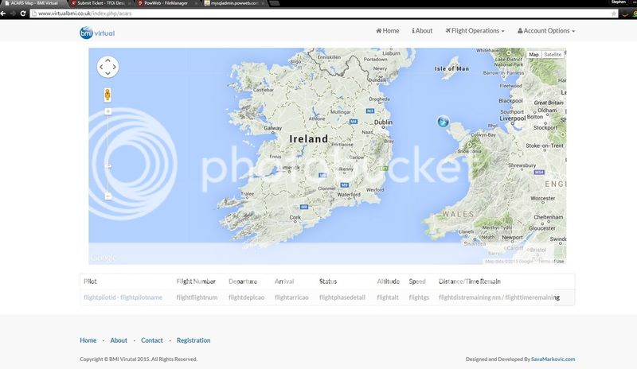
Task: Click the BMI Virtual logo
Action: [x=97, y=32]
